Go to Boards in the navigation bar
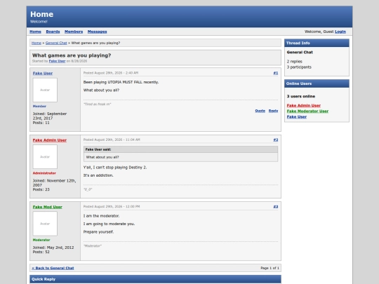The width and height of the screenshot is (379, 284). pyautogui.click(x=53, y=32)
